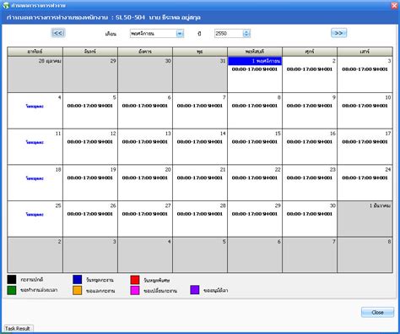The image size is (400, 334).
Task: Select the calendar cell for day 10
Action: coord(365,111)
